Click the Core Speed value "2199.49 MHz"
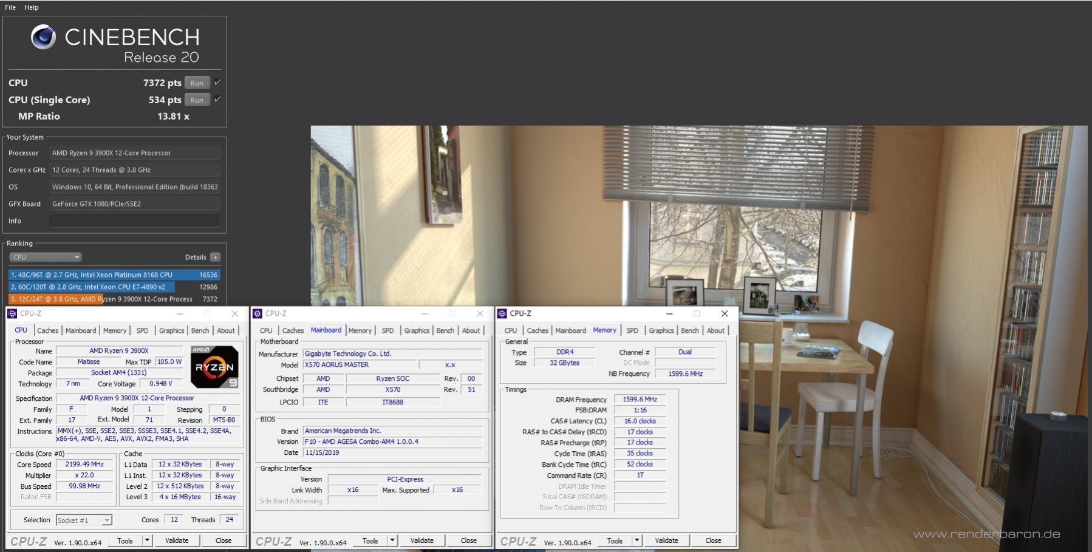Viewport: 1092px width, 552px height. pyautogui.click(x=84, y=464)
